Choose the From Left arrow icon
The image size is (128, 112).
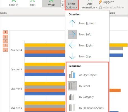click(72, 34)
